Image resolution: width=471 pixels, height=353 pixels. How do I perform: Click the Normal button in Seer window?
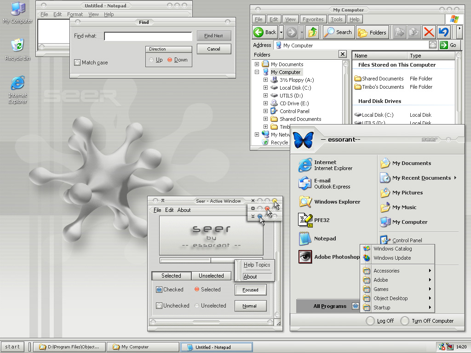click(x=250, y=306)
